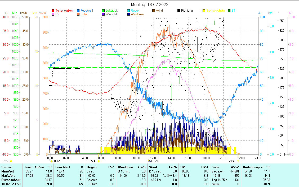Click the orange Solar legend square
Viewport: 299px width, 187px height.
[78, 15]
